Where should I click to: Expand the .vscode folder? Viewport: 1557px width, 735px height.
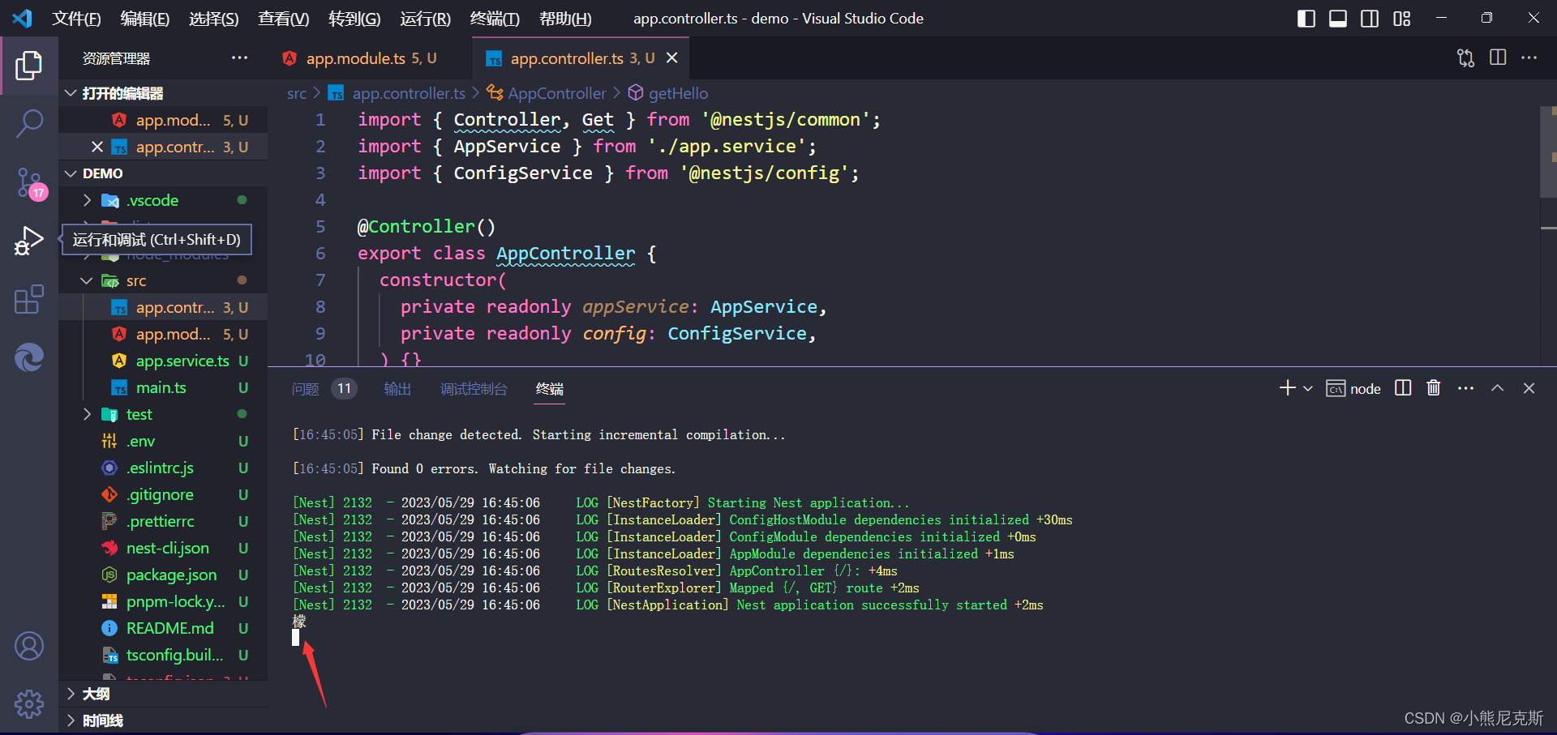point(163,200)
